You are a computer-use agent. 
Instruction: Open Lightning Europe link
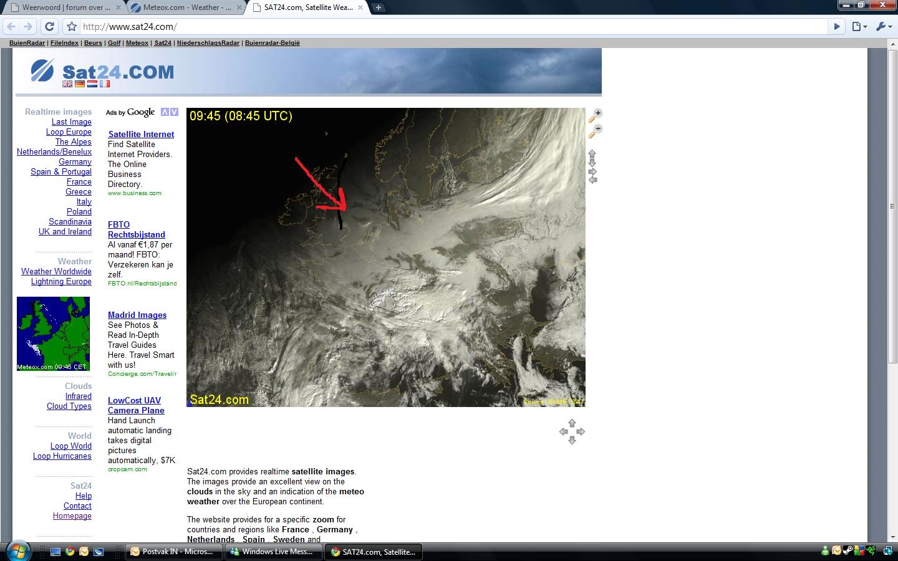coord(61,282)
